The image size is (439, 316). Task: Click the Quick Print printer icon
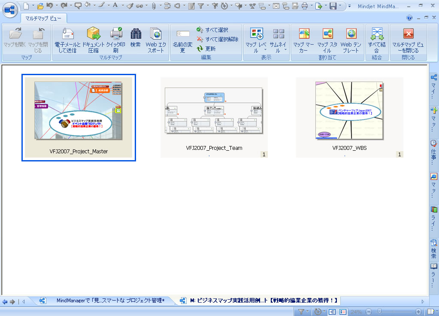coord(115,34)
